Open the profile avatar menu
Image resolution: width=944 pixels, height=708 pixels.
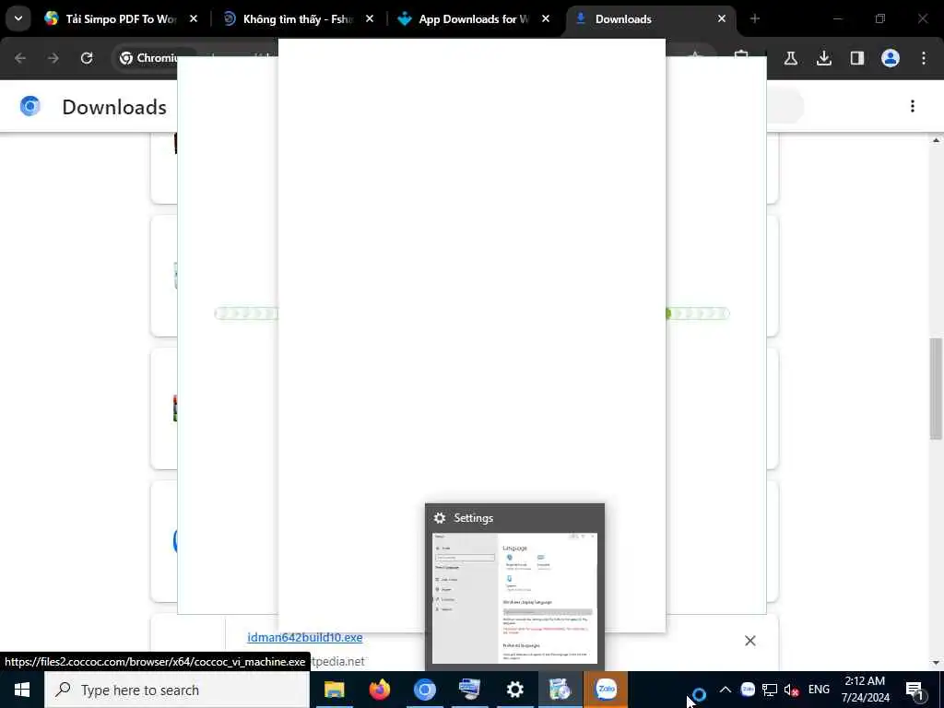[890, 58]
